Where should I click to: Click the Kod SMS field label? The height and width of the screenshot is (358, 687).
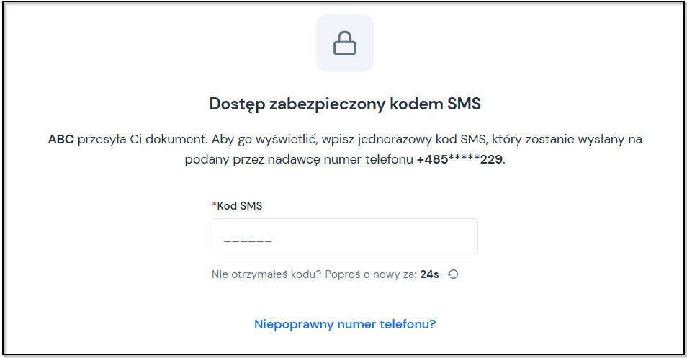pos(240,206)
